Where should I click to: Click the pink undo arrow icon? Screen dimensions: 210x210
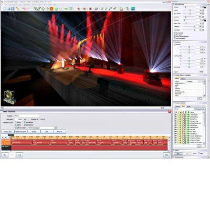[x=24, y=8]
